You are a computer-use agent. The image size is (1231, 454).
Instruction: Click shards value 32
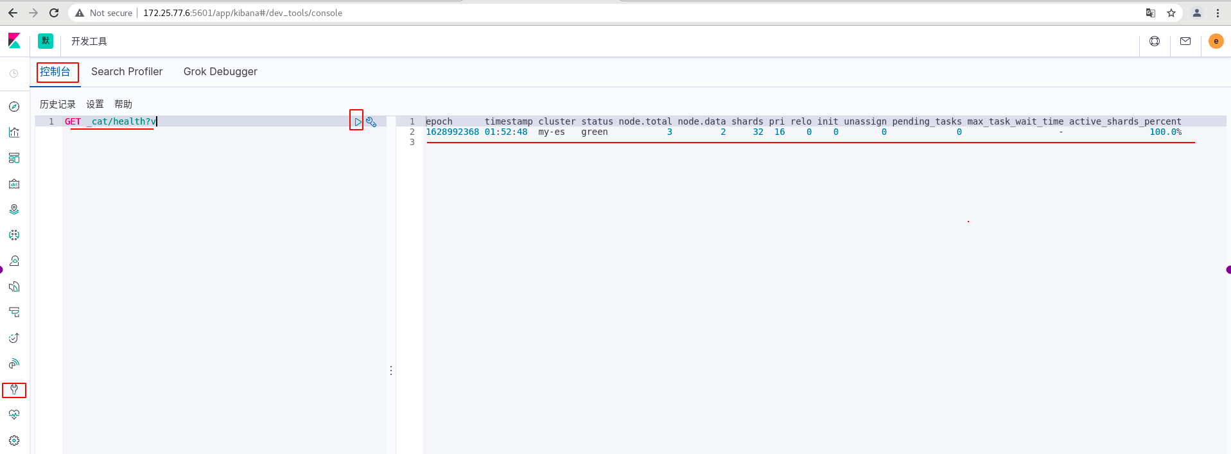tap(758, 132)
